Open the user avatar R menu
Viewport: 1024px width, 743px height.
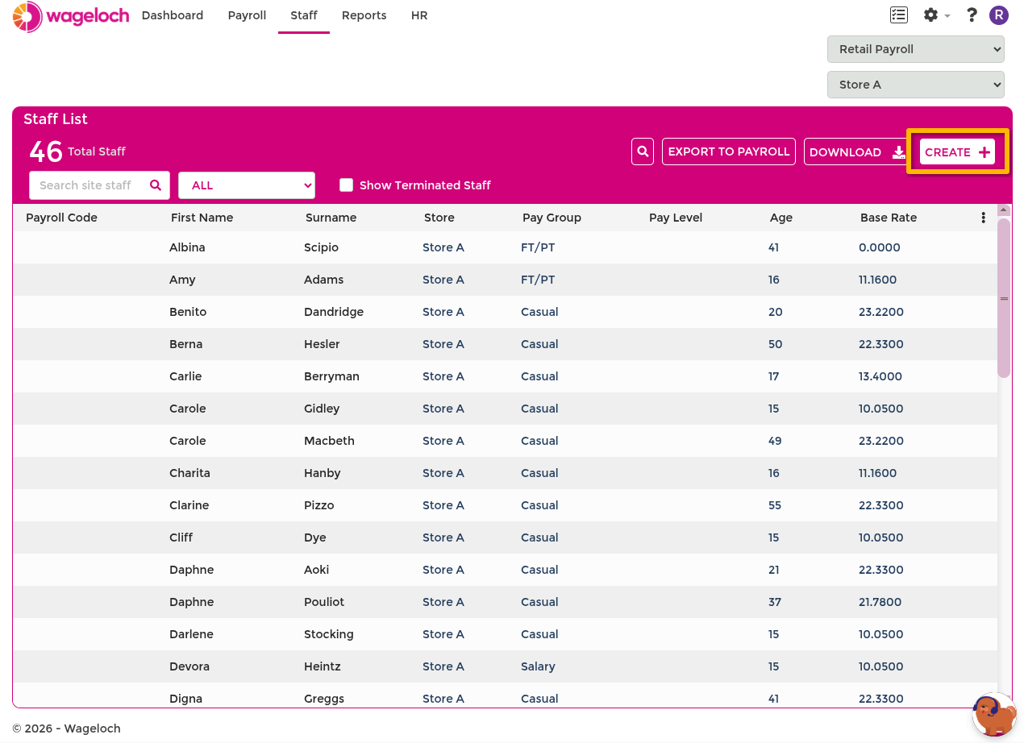[x=999, y=15]
